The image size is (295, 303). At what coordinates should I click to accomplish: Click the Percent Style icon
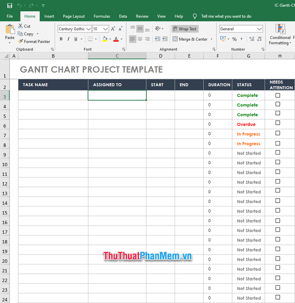(234, 39)
